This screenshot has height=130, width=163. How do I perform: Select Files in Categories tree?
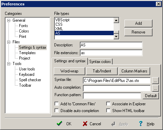[x=16, y=42]
